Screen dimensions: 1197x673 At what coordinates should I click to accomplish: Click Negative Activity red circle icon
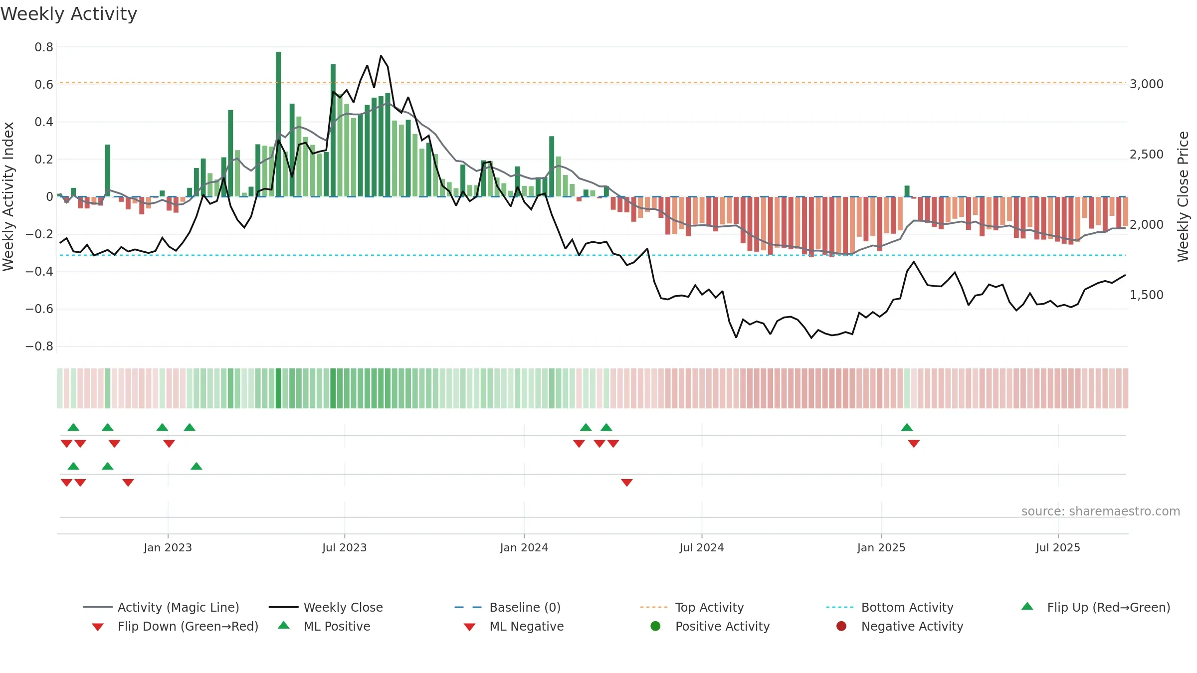pyautogui.click(x=841, y=626)
